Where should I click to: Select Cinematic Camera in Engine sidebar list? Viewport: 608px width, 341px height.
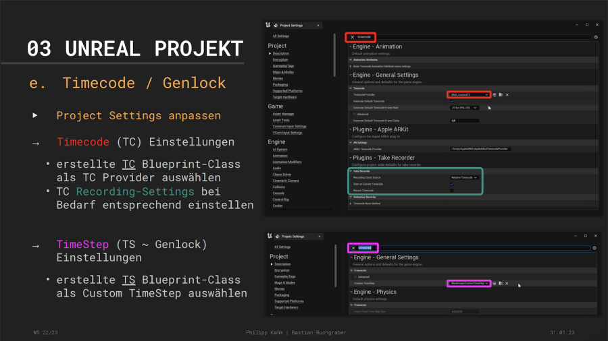pos(285,181)
